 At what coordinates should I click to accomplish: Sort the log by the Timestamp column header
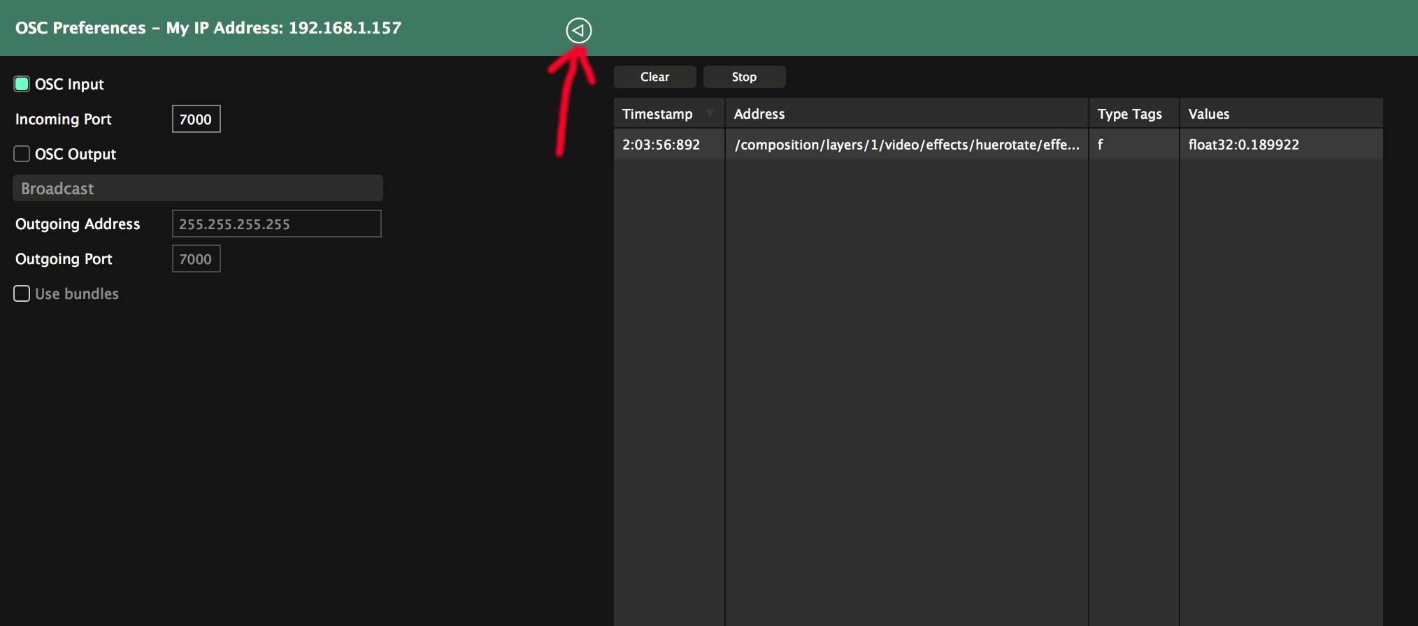click(657, 114)
